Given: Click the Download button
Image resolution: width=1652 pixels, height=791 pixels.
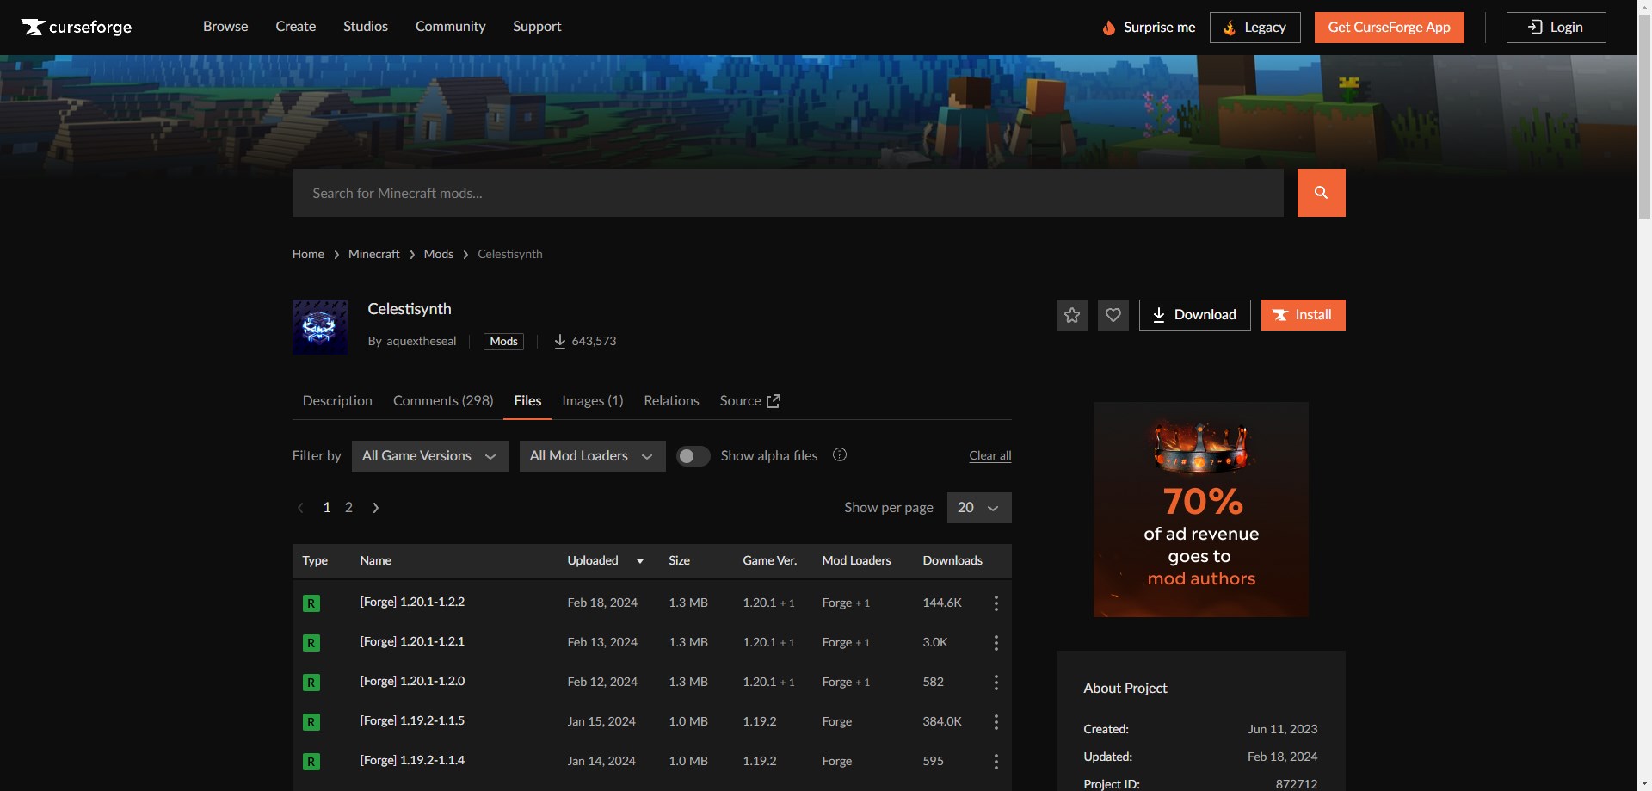Looking at the screenshot, I should (1194, 315).
